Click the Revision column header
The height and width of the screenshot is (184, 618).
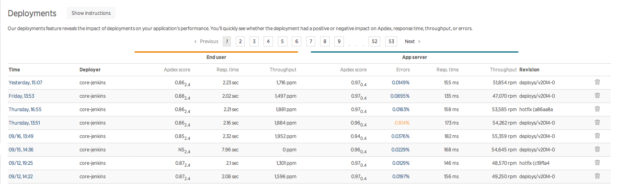point(529,70)
